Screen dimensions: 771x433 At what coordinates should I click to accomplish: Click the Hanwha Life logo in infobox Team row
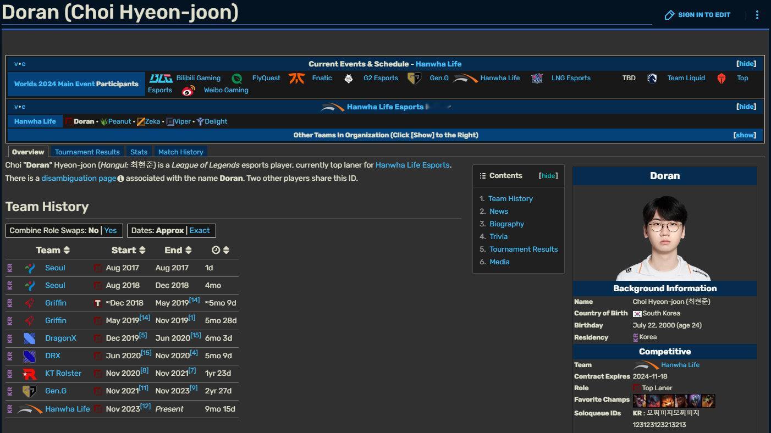pyautogui.click(x=646, y=365)
